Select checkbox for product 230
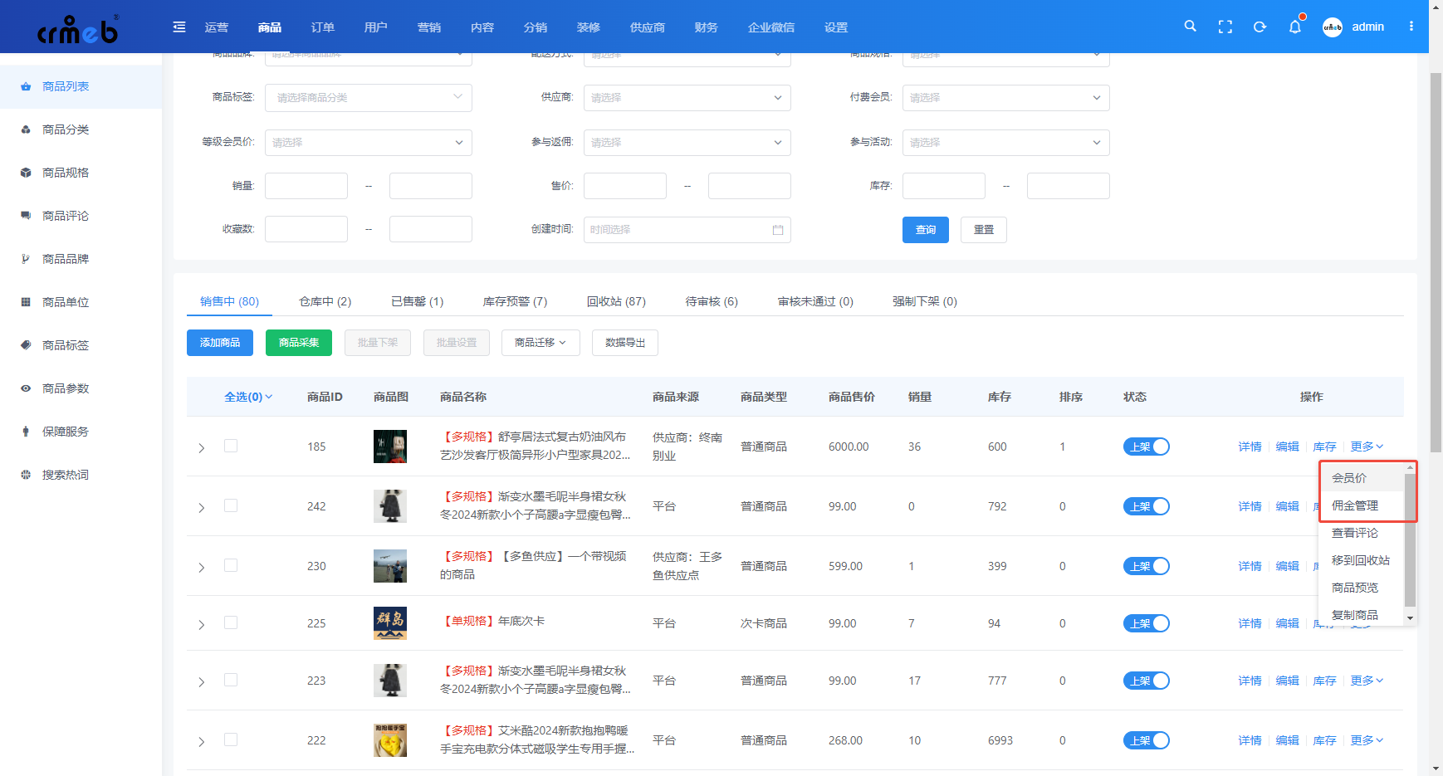This screenshot has width=1443, height=776. point(231,565)
